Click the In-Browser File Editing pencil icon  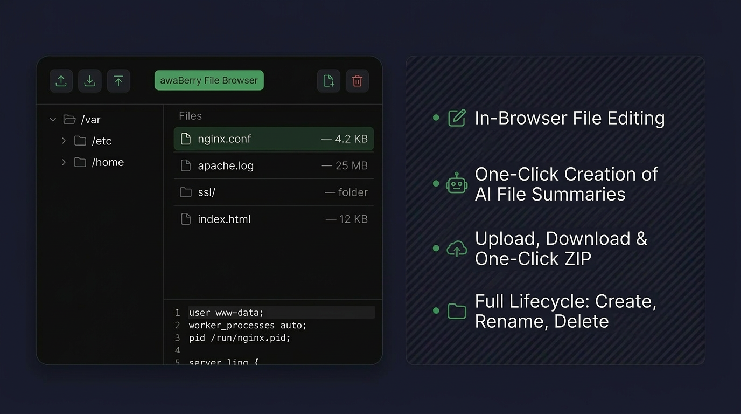456,118
